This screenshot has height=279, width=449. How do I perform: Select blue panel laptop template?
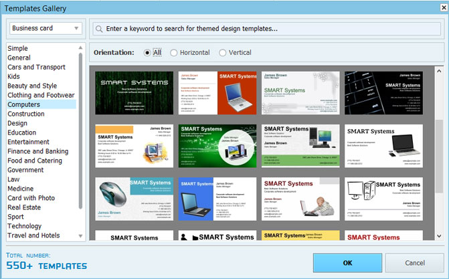tap(217, 199)
